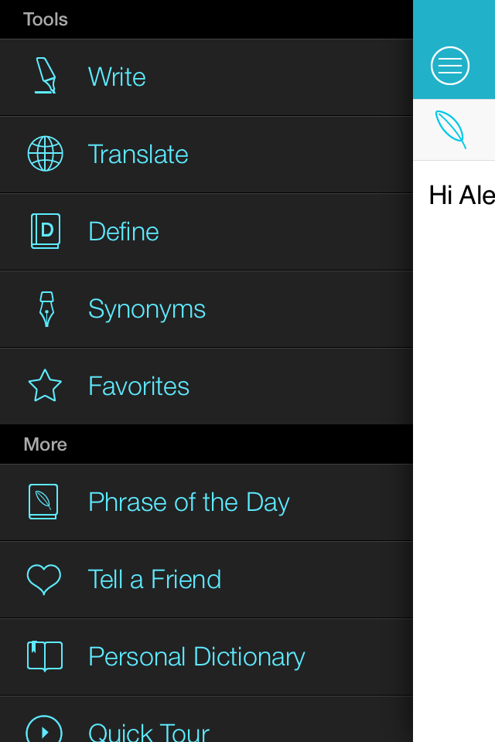Image resolution: width=495 pixels, height=742 pixels.
Task: Tap the Tell a Friend heart icon
Action: point(44,579)
